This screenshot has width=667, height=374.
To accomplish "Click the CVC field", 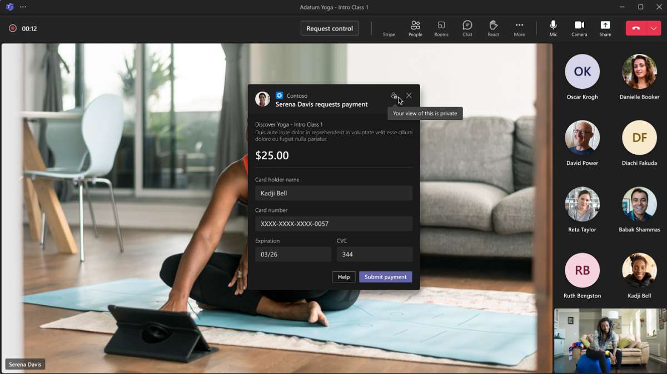I will click(x=375, y=254).
